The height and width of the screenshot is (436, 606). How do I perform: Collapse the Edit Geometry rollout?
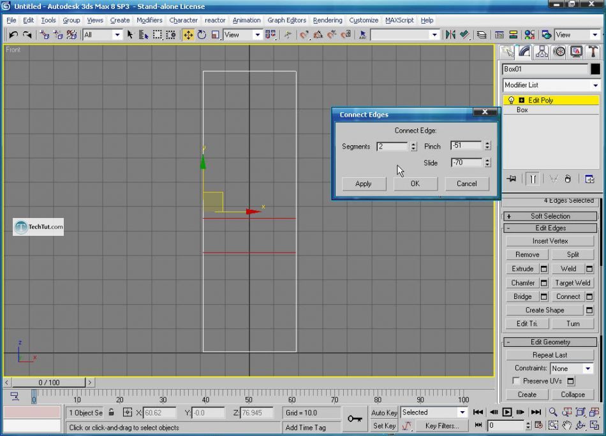point(550,342)
